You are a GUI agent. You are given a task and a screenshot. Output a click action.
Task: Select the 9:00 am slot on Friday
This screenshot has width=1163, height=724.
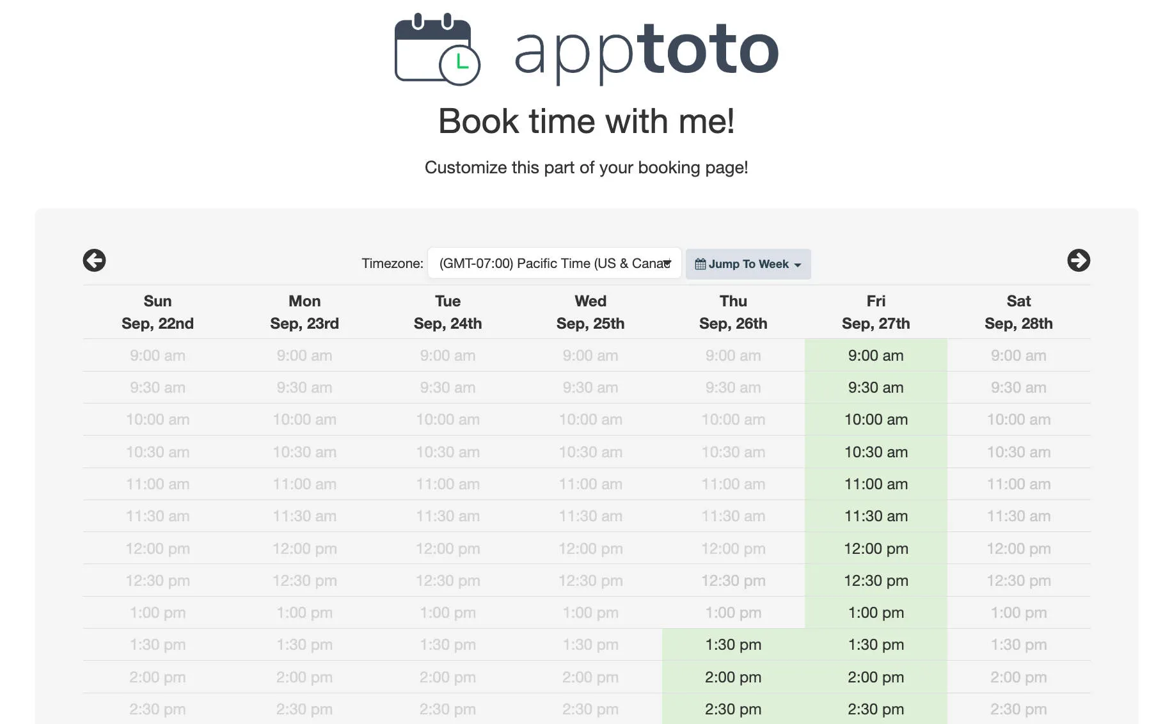875,356
